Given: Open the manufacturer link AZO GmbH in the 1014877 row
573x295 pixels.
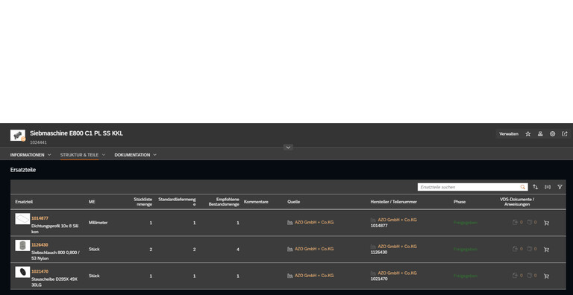Looking at the screenshot, I should (x=397, y=221).
